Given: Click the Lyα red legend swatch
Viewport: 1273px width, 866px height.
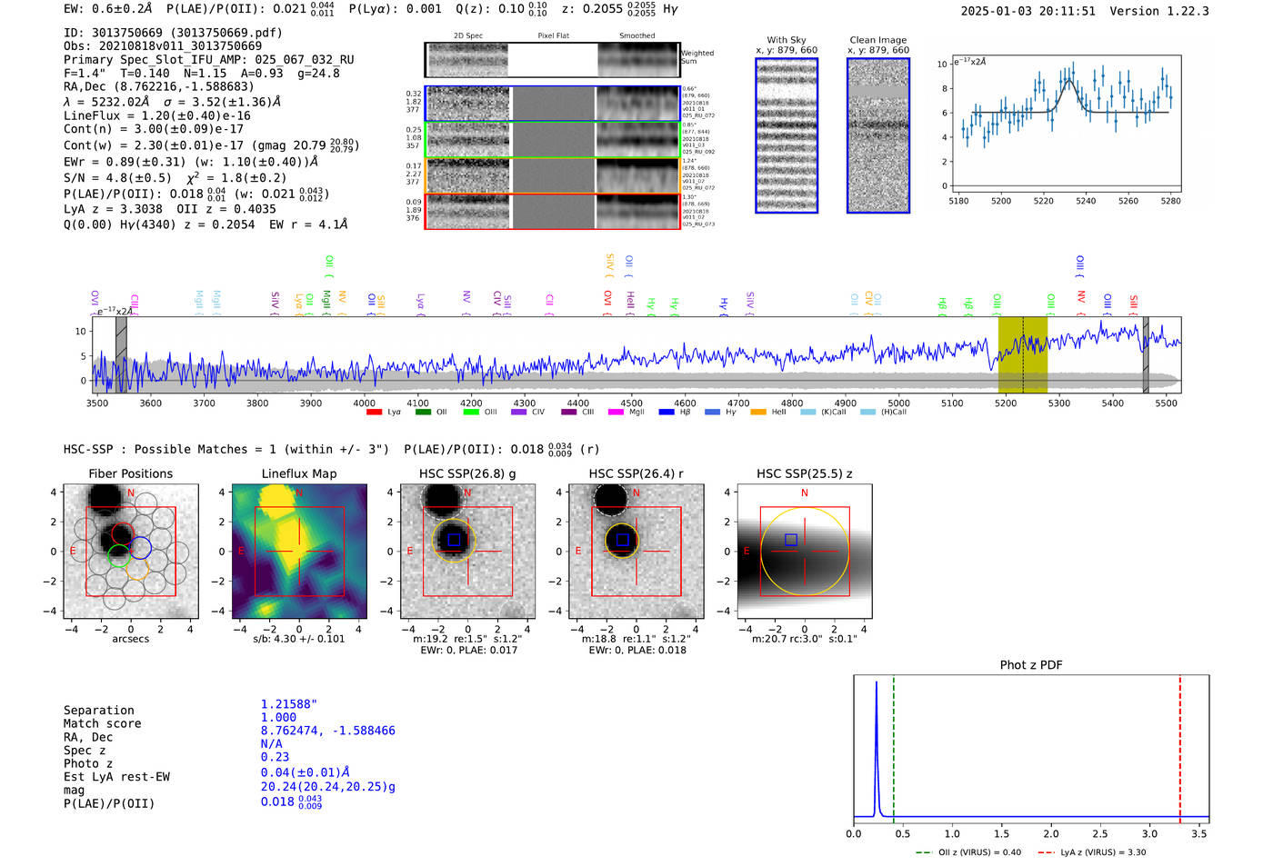Looking at the screenshot, I should tap(374, 413).
